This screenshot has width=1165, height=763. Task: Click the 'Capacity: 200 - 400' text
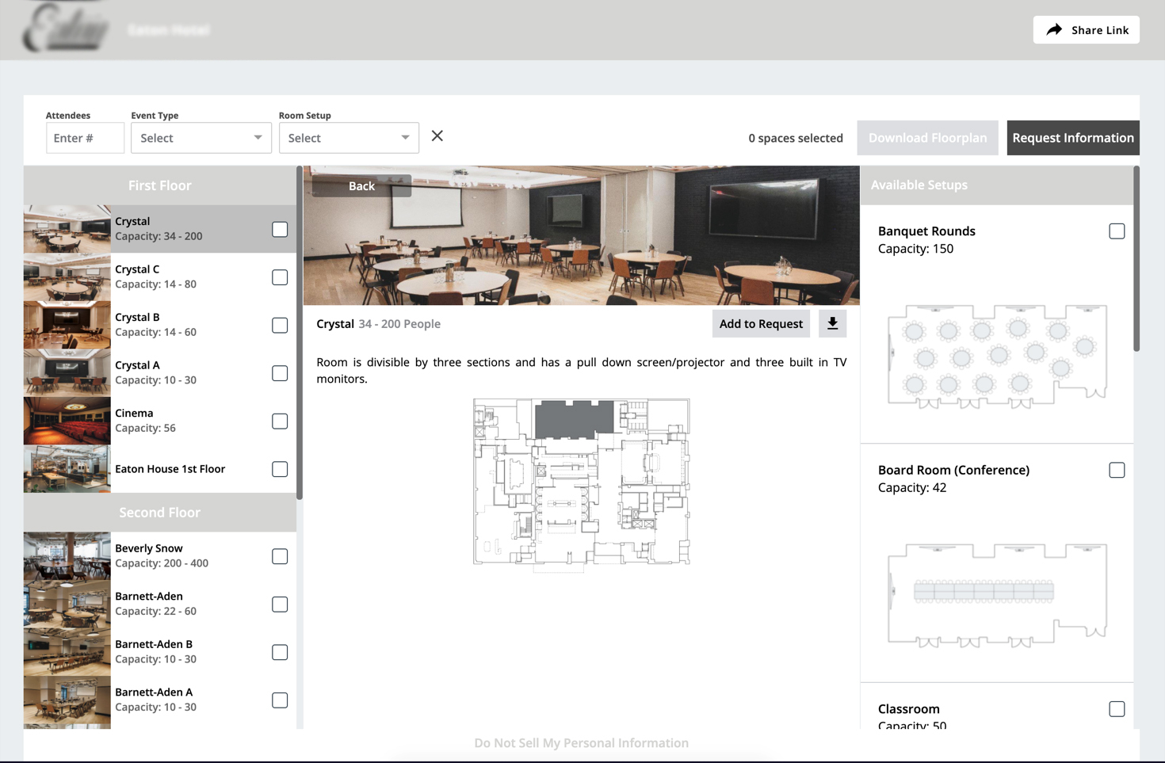pos(162,563)
